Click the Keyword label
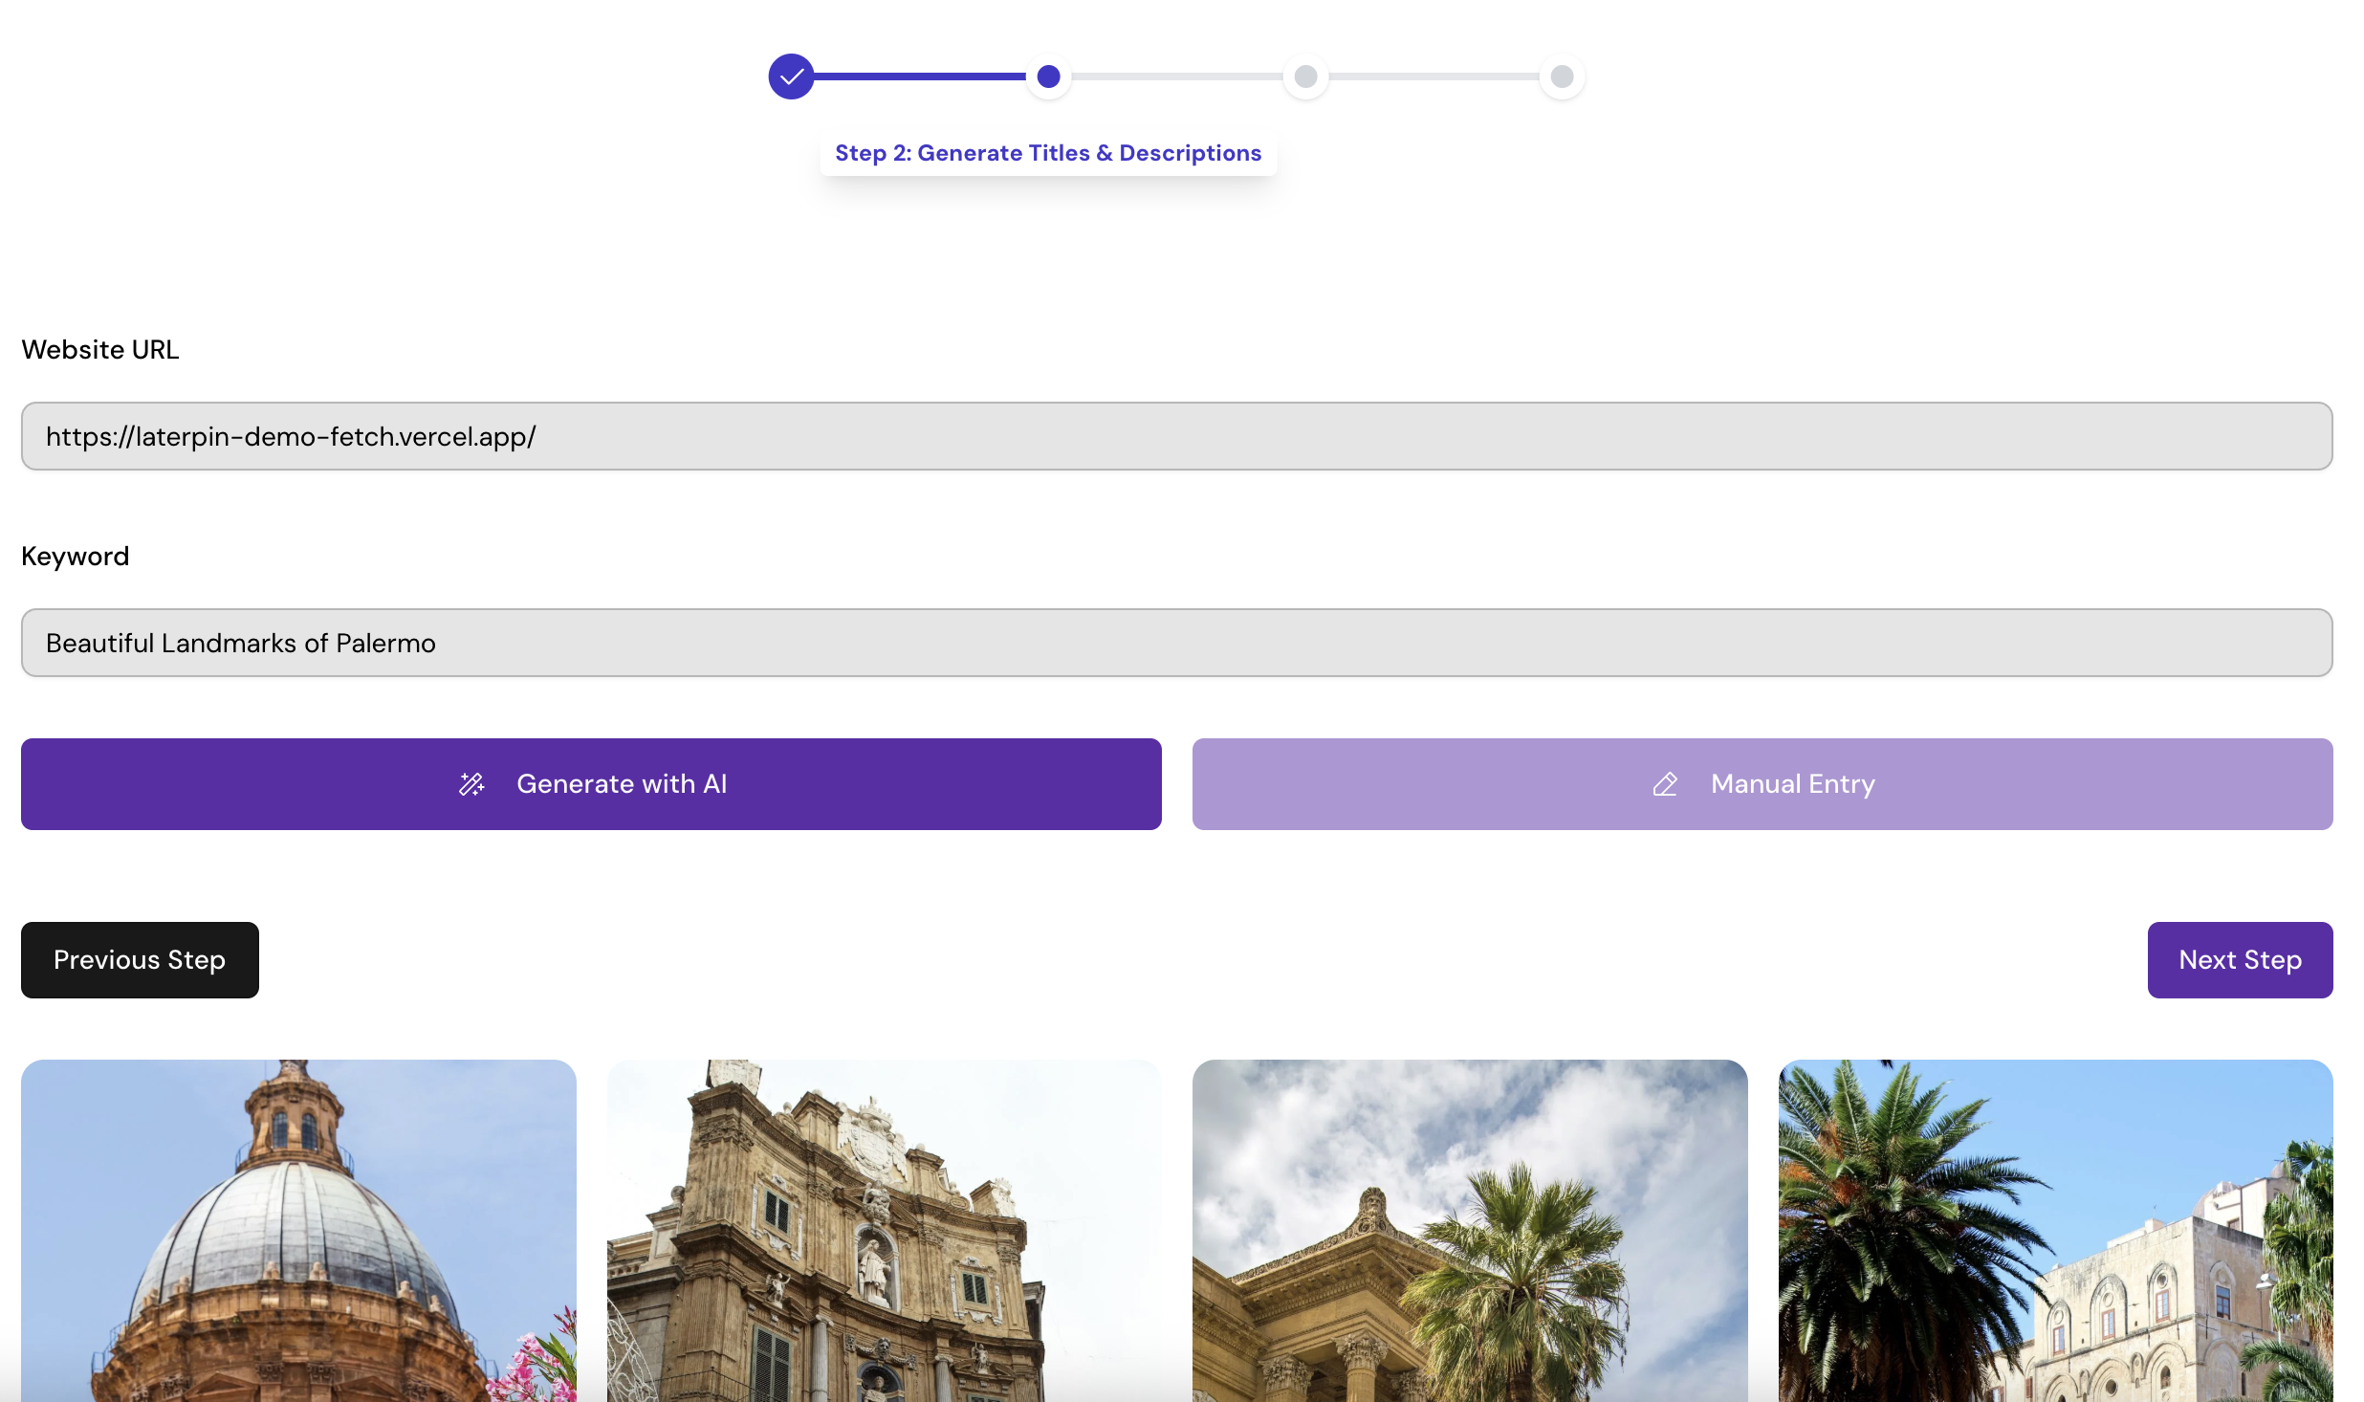The image size is (2364, 1402). 76,557
